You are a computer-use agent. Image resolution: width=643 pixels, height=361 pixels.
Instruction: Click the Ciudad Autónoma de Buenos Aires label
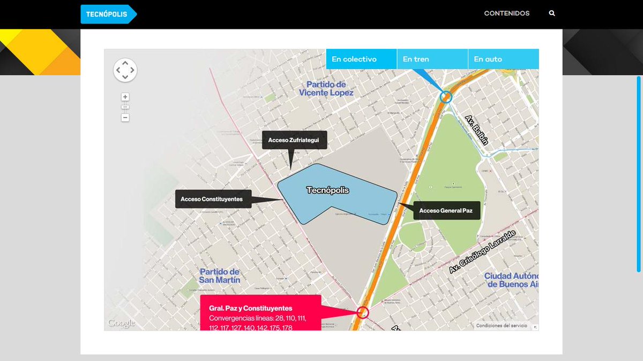point(511,280)
